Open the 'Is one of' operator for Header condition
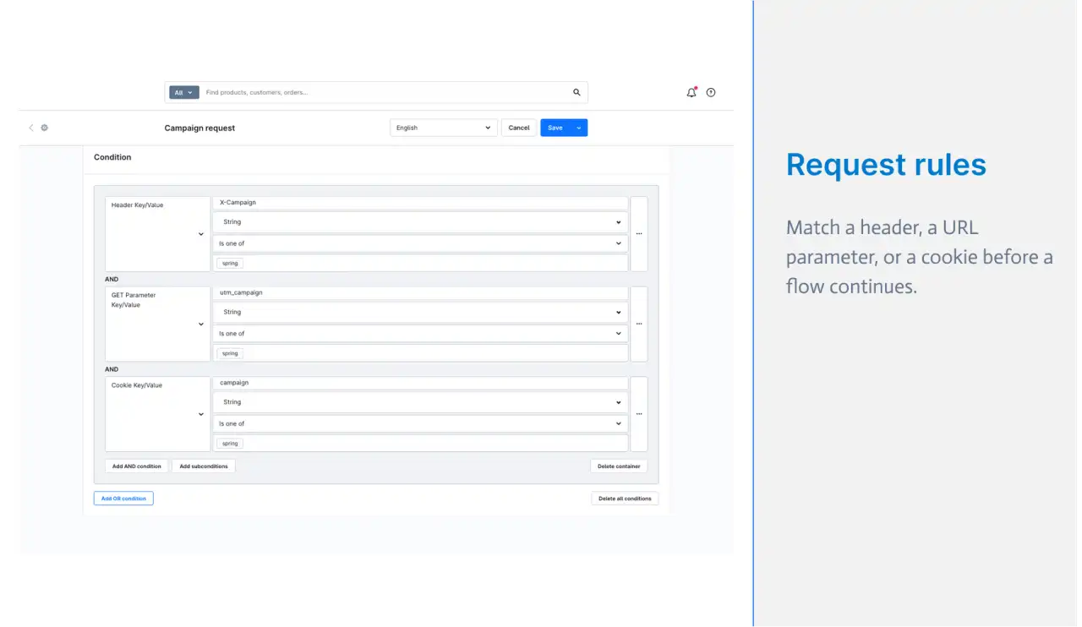 420,243
